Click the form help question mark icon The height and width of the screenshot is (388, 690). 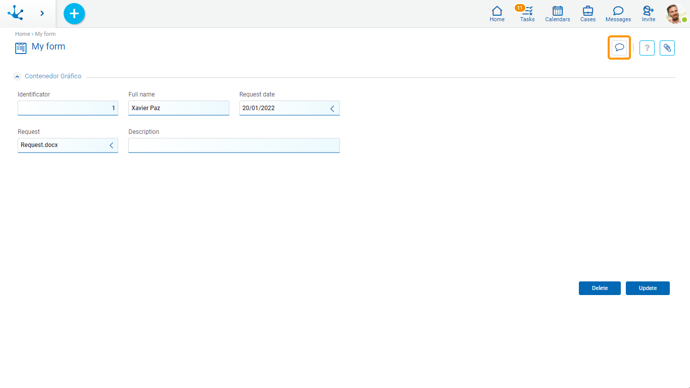(647, 48)
